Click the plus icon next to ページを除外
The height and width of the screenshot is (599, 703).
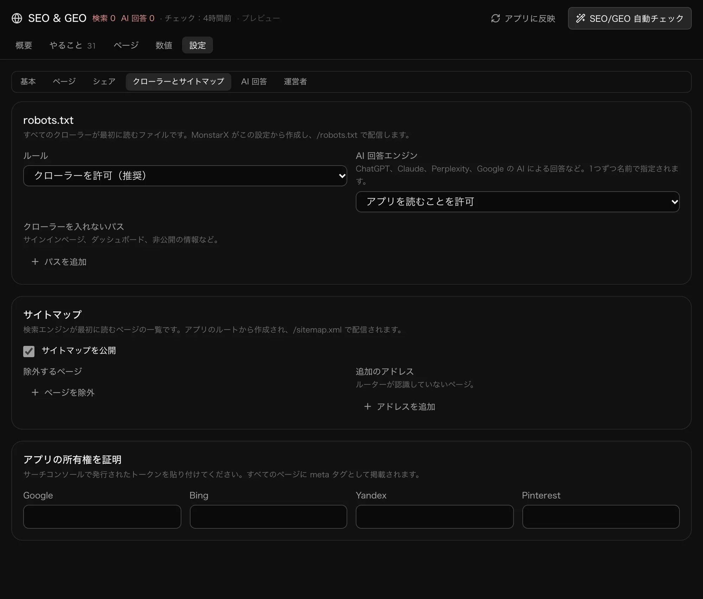[x=35, y=392]
